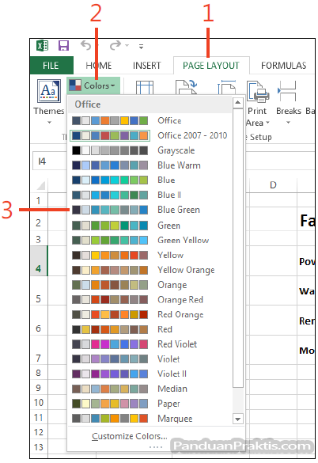
Task: Open Customize Quick Access Toolbar arrow
Action: (141, 47)
